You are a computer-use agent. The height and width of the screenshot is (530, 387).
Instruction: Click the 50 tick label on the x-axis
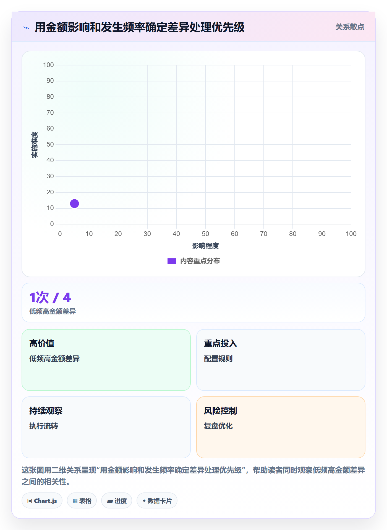(x=205, y=234)
